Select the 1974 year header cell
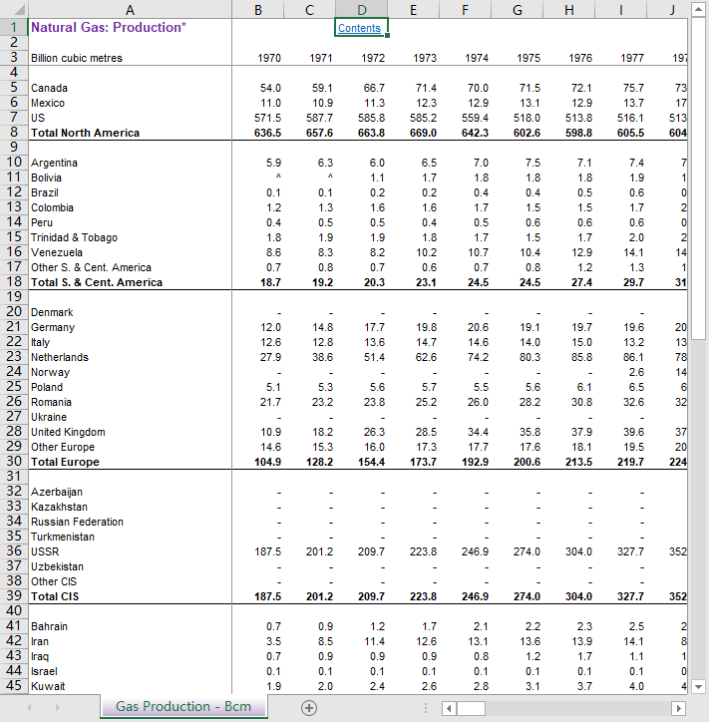Viewport: 709px width, 722px height. click(477, 58)
